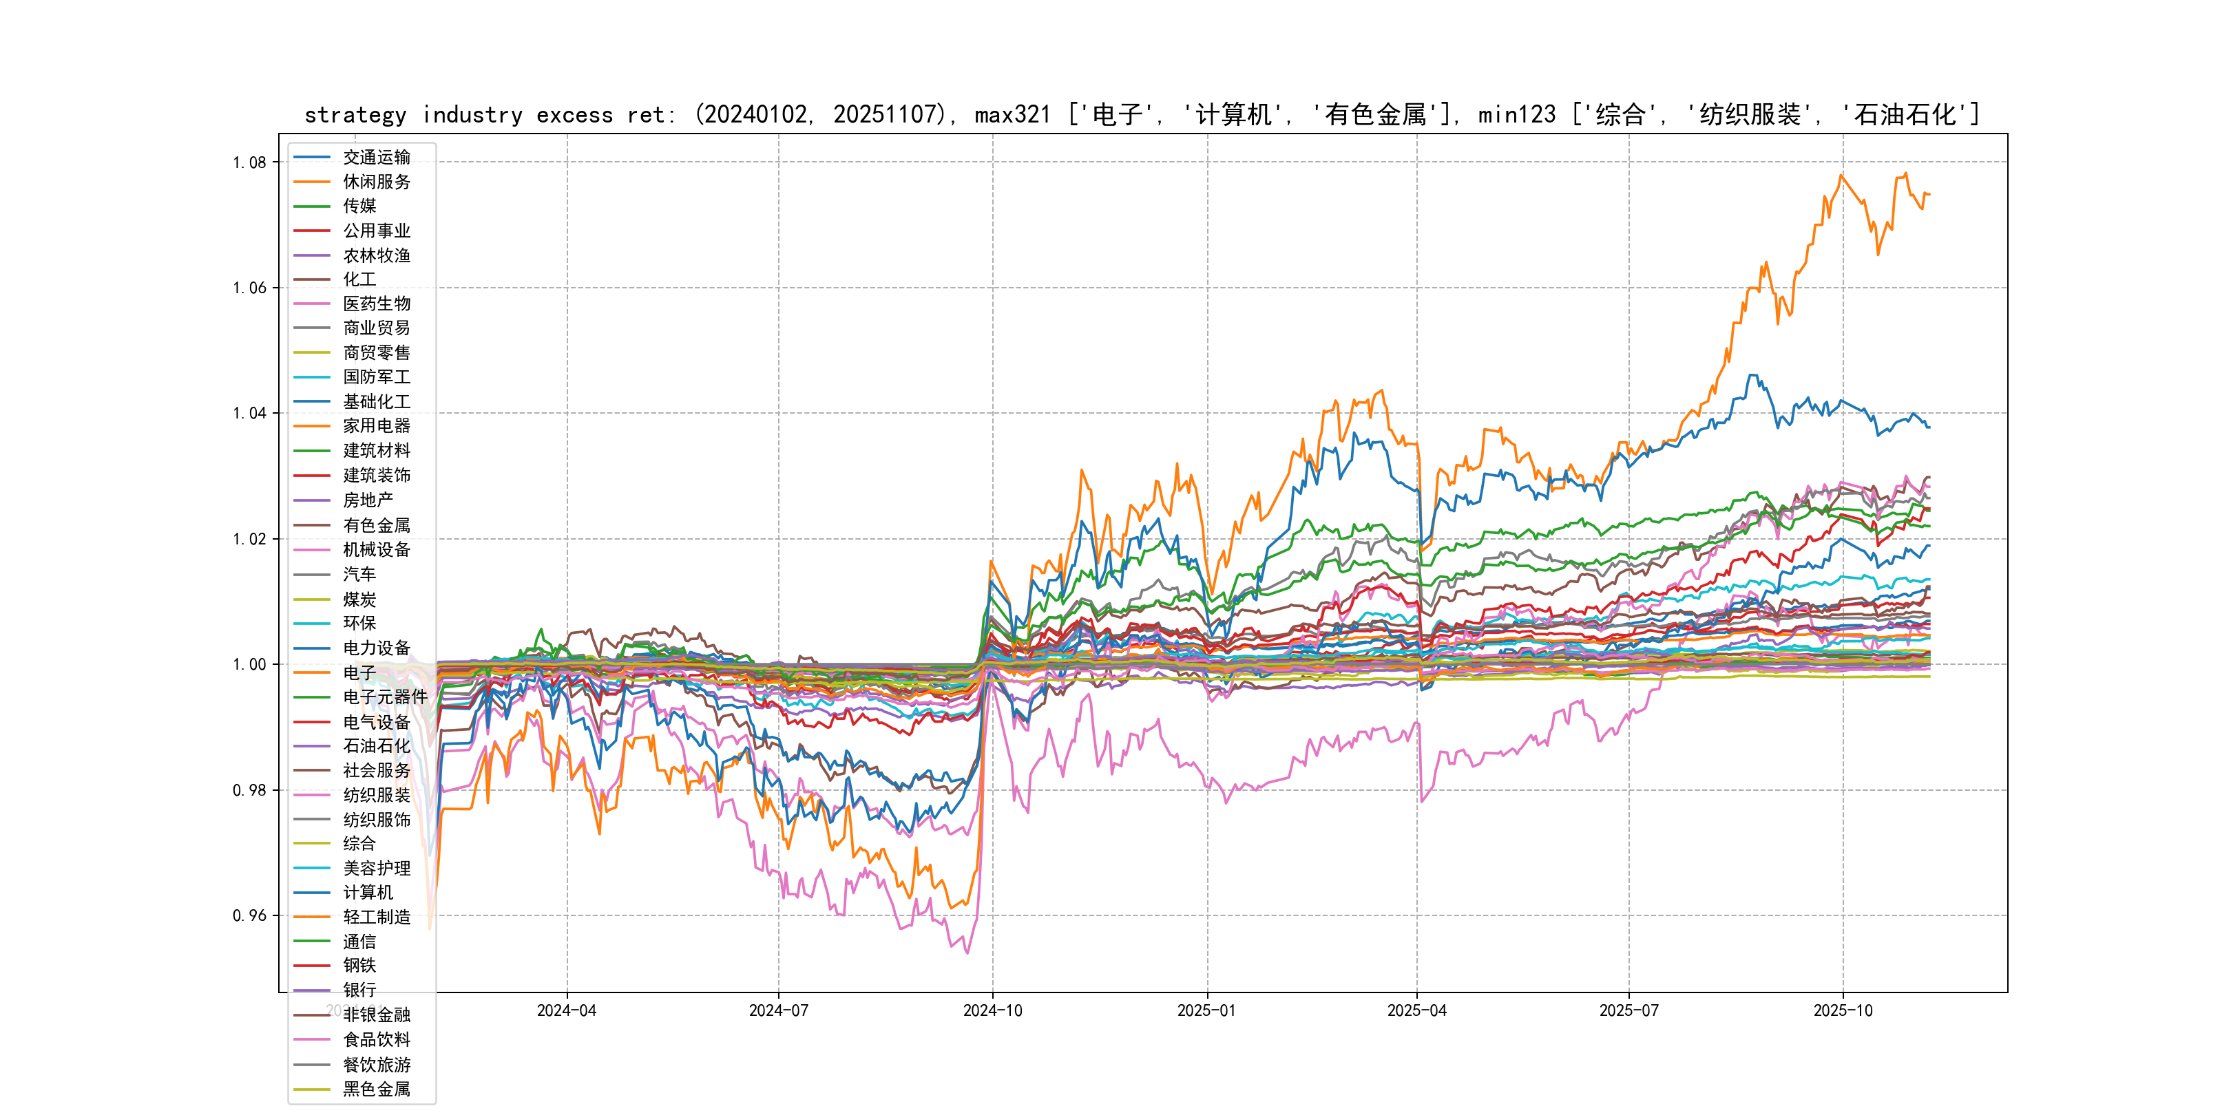Viewport: 2231px width, 1115px height.
Task: Click the 轻工制造 legend entry
Action: tap(376, 917)
